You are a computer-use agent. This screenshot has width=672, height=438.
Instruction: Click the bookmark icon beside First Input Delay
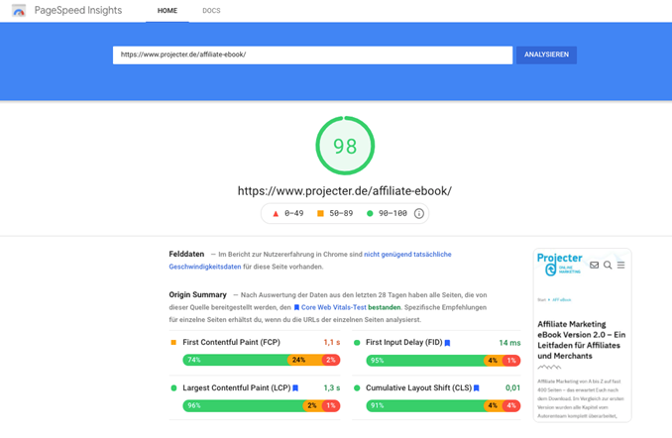(447, 343)
